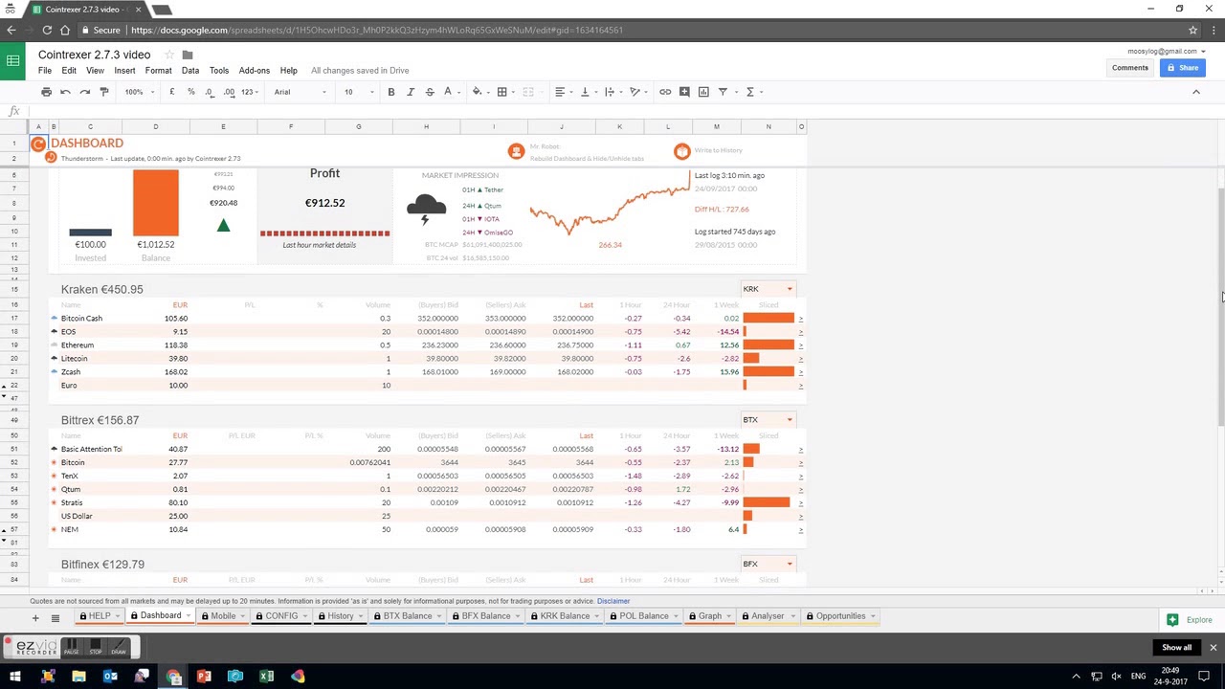Screen dimensions: 1225x689
Task: Open the functions sigma menu
Action: 751,92
